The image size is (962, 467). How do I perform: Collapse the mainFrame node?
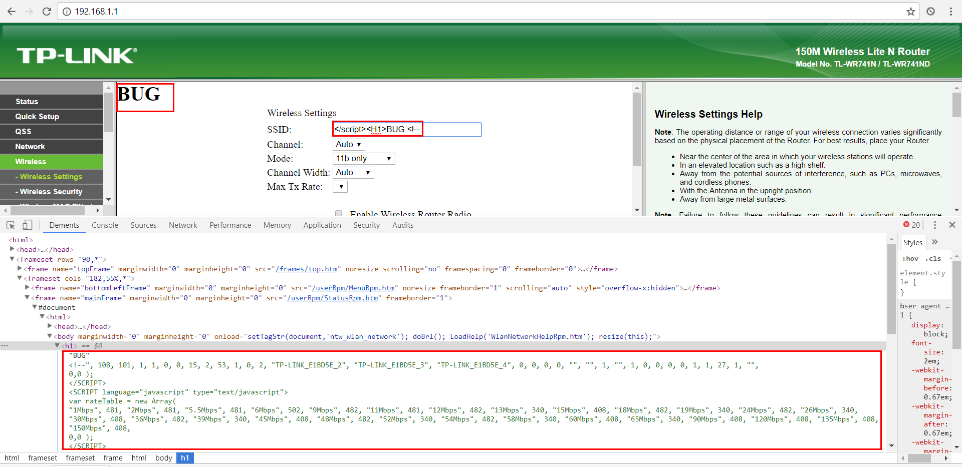[x=27, y=298]
